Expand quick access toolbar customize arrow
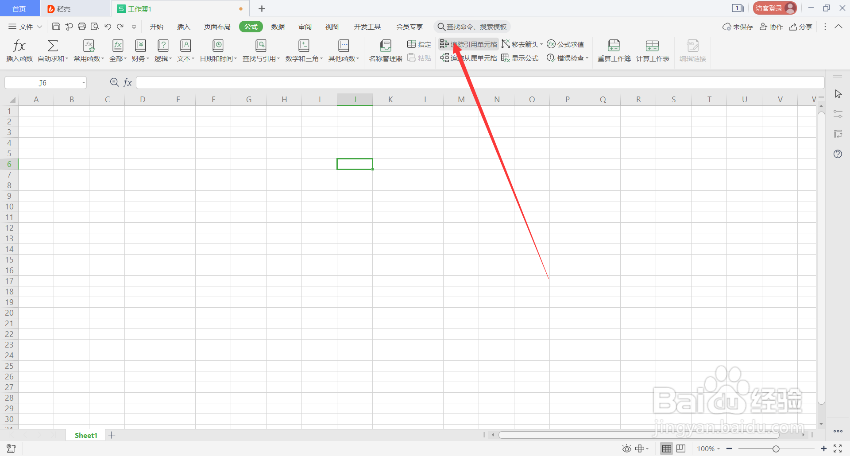The width and height of the screenshot is (850, 456). 134,27
